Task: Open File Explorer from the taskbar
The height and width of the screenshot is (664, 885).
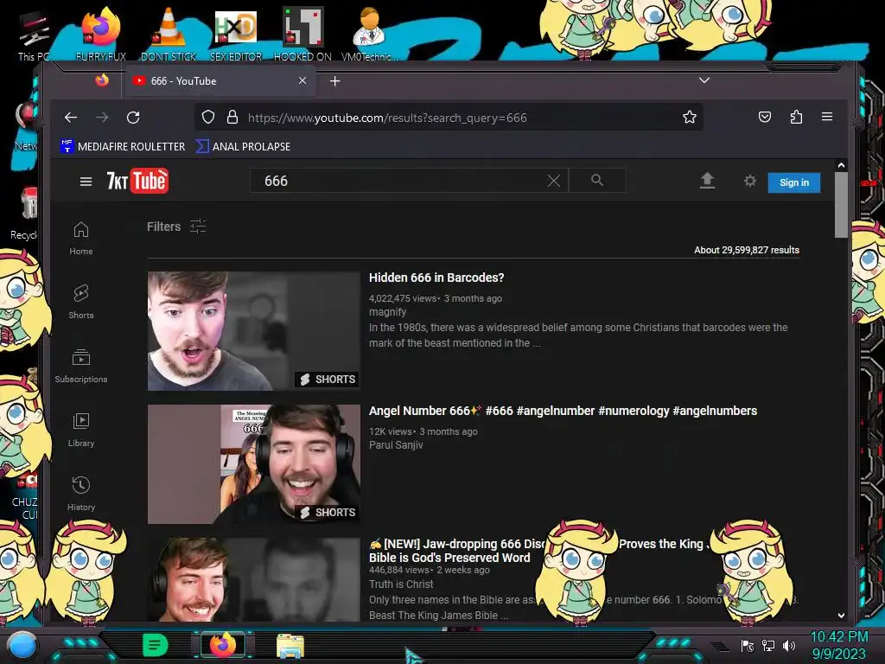Action: (x=290, y=645)
